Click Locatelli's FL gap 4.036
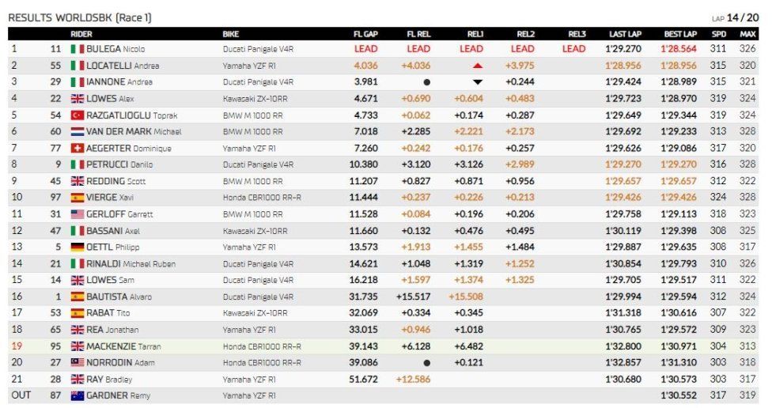Viewport: 772px width, 408px height. point(365,66)
